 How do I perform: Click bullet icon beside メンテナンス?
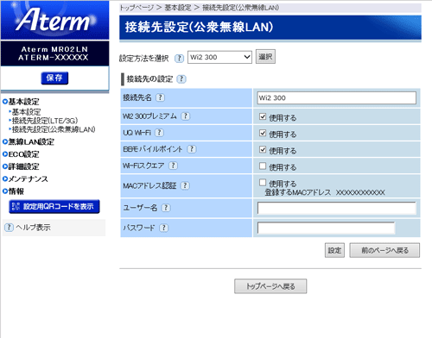tap(5, 178)
